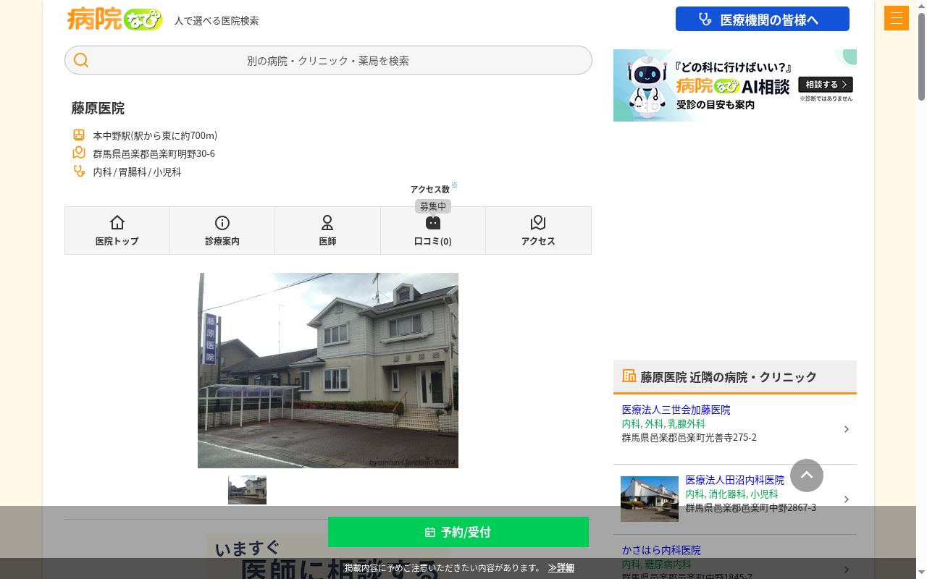The width and height of the screenshot is (927, 579).
Task: Switch to the 医師 tab
Action: [327, 230]
